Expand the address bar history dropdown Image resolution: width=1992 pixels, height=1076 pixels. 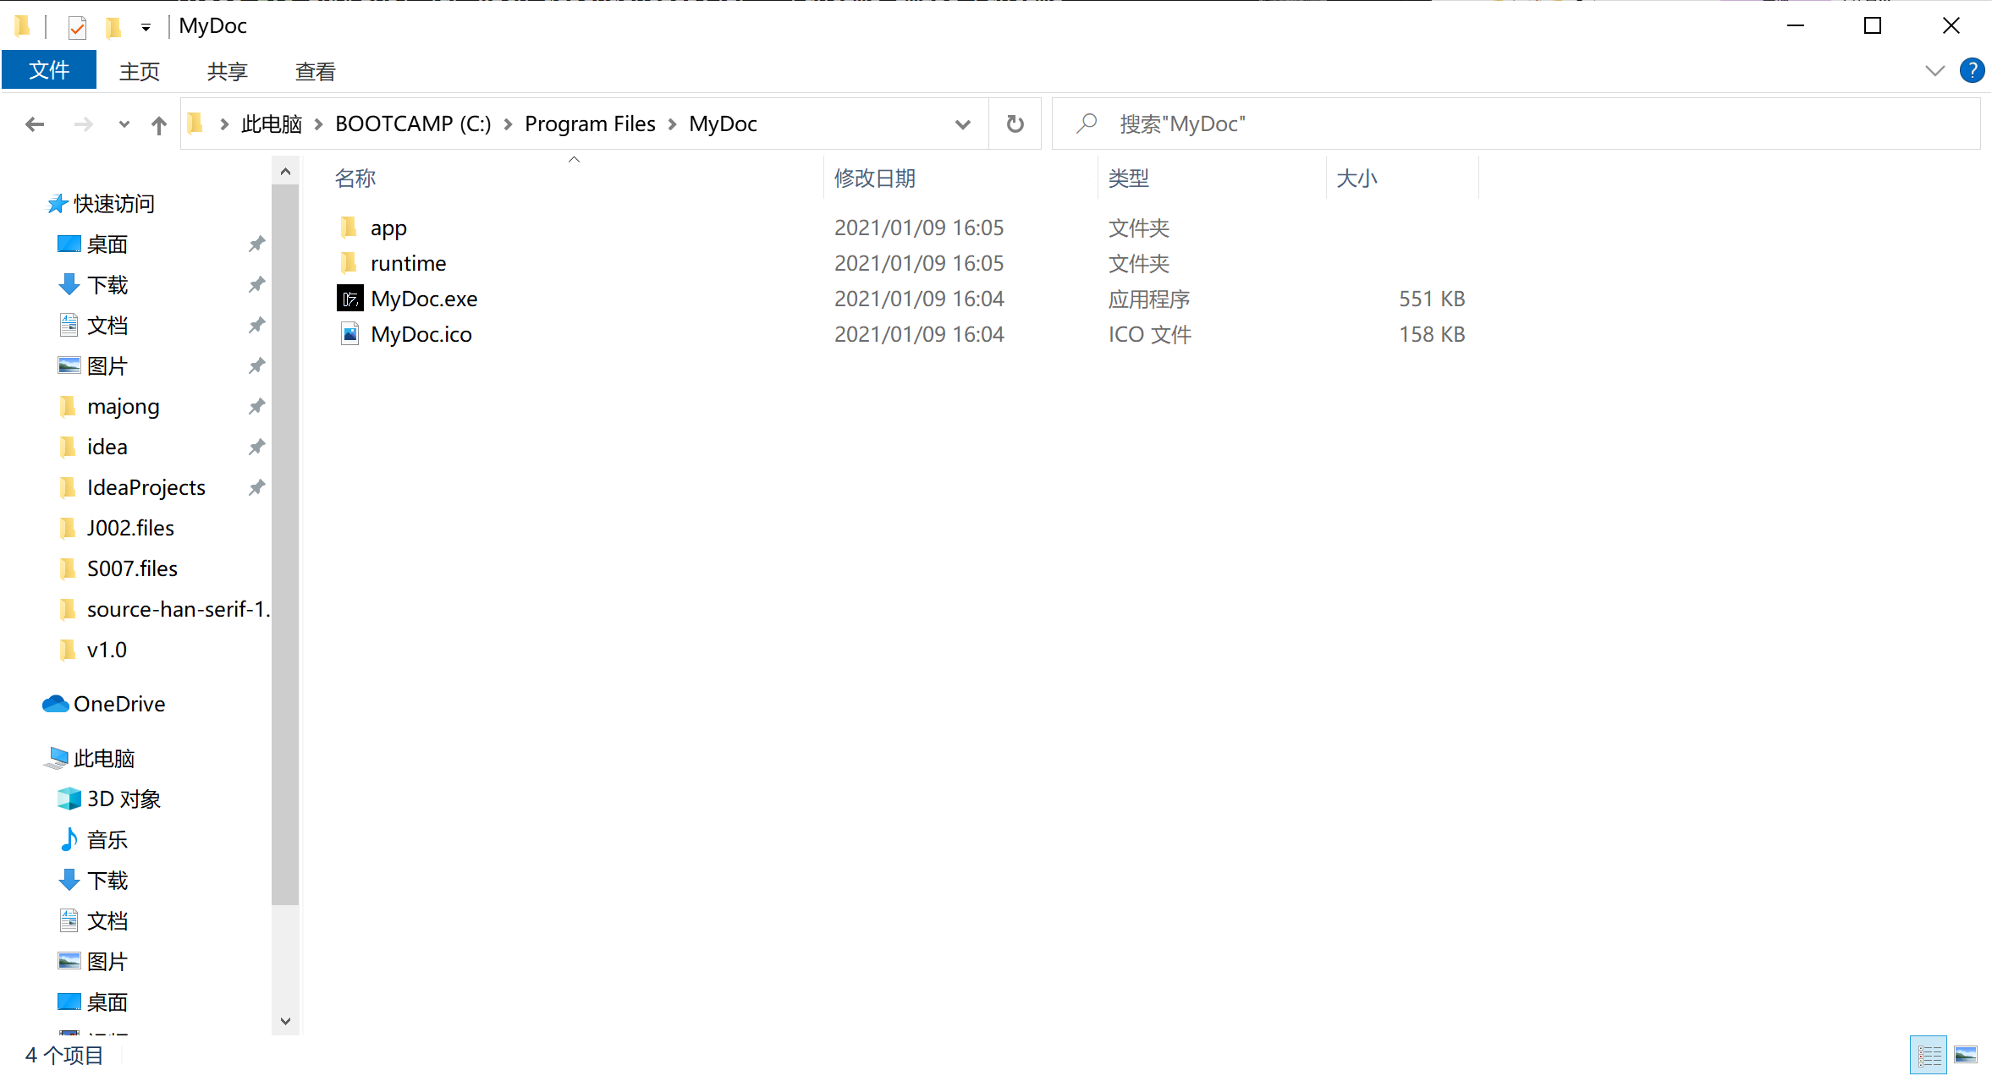962,124
